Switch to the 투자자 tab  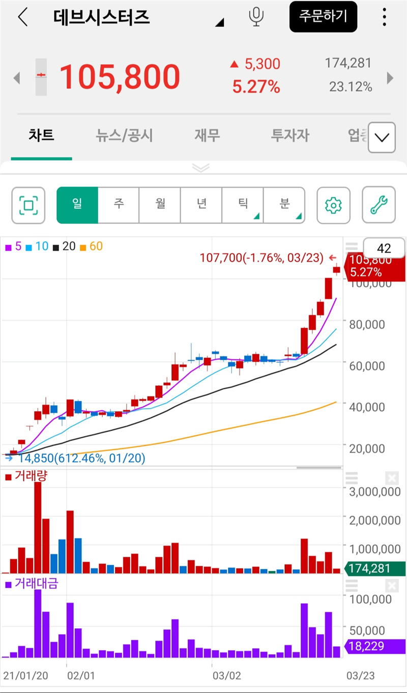pyautogui.click(x=290, y=136)
